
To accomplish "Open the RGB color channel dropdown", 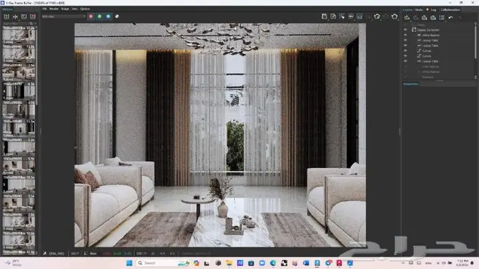I will pos(64,16).
